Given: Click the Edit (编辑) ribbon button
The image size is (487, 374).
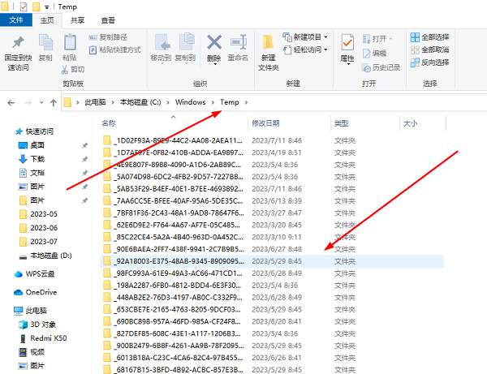Looking at the screenshot, I should coord(374,53).
